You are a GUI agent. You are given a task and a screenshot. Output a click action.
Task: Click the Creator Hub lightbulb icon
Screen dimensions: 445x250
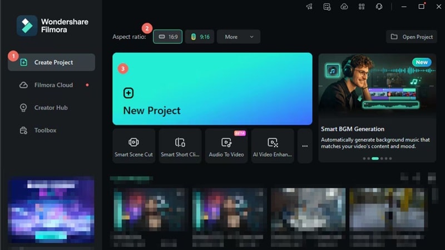pos(23,108)
